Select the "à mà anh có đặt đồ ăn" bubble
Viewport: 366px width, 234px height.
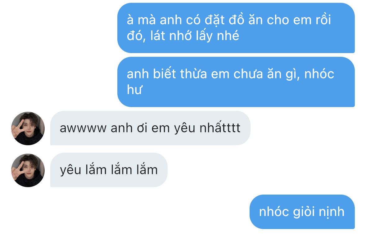[236, 28]
